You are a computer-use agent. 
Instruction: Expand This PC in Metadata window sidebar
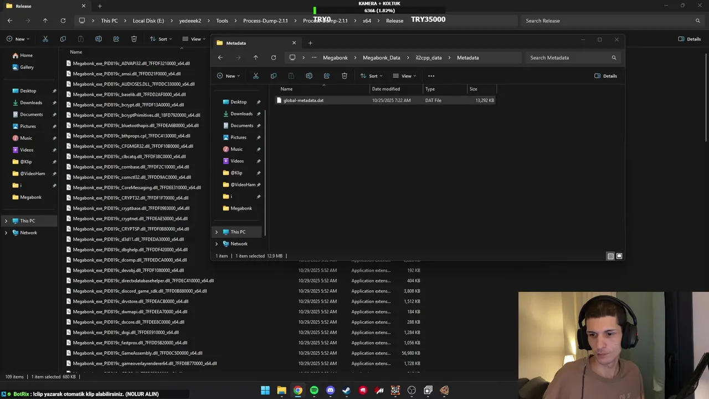(217, 232)
